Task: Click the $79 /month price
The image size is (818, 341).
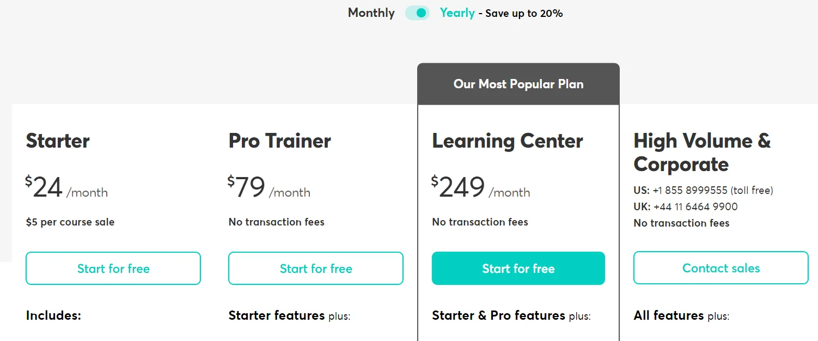Action: click(x=269, y=188)
